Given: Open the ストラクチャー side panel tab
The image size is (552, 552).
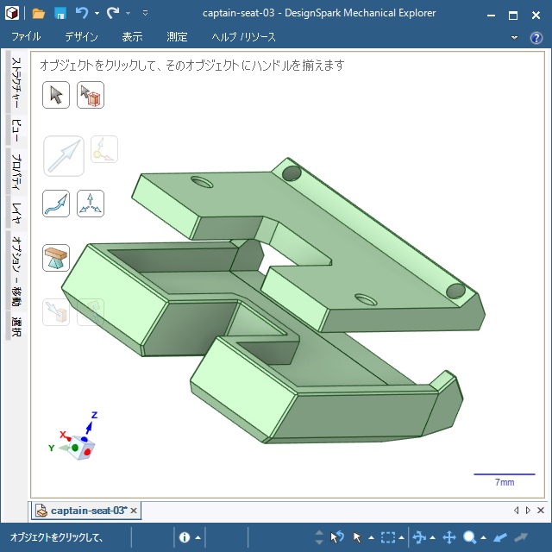Looking at the screenshot, I should coord(16,83).
